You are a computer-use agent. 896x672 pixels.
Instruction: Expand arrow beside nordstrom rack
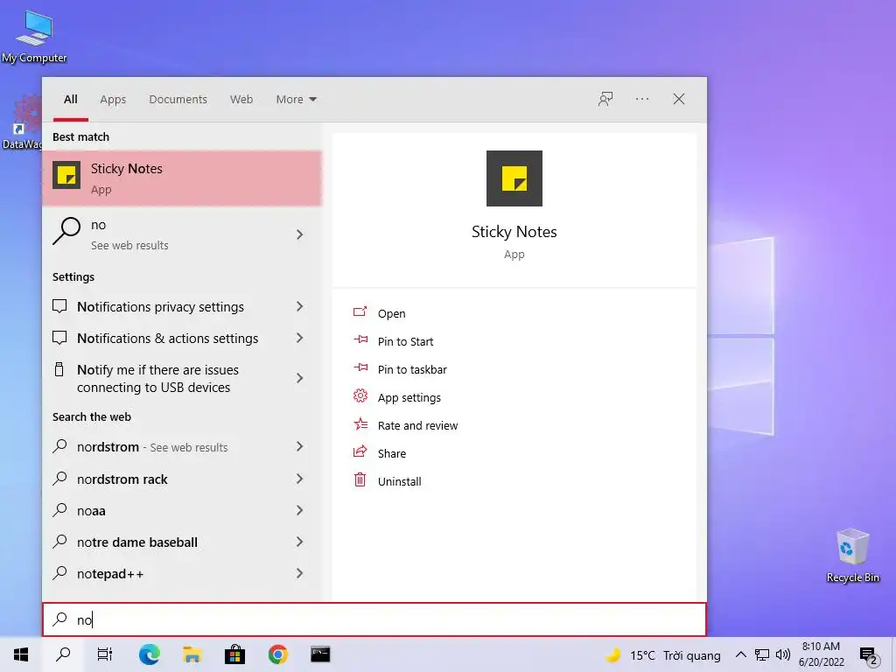(299, 479)
